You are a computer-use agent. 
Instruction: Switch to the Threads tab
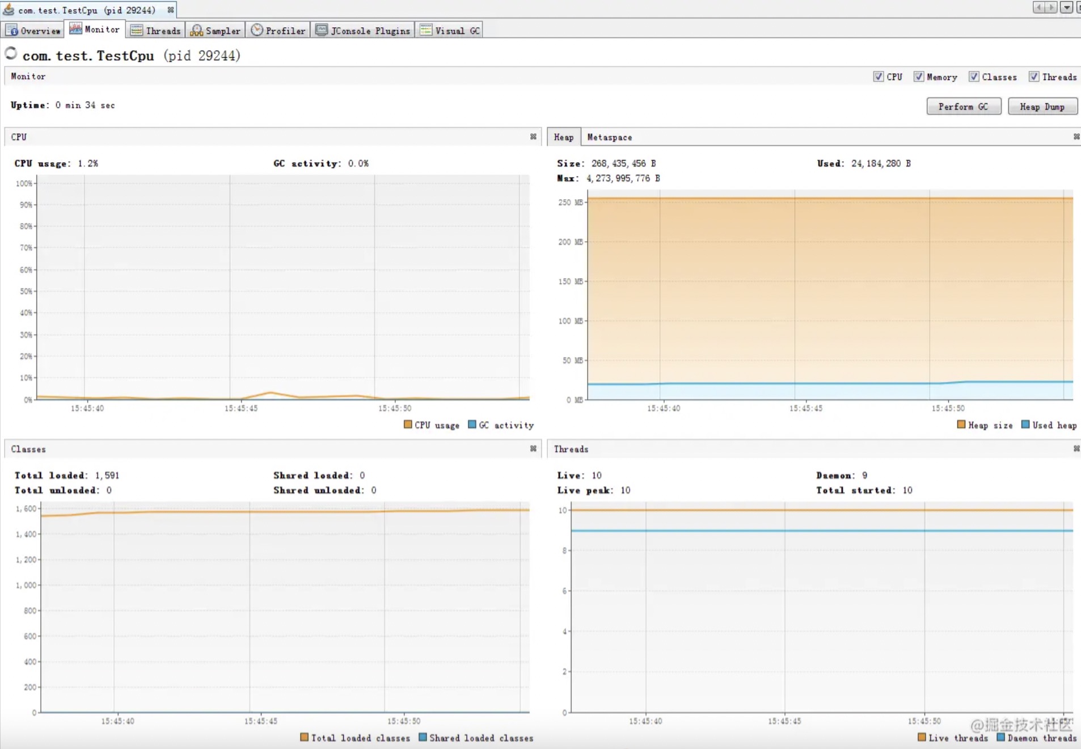pos(155,31)
